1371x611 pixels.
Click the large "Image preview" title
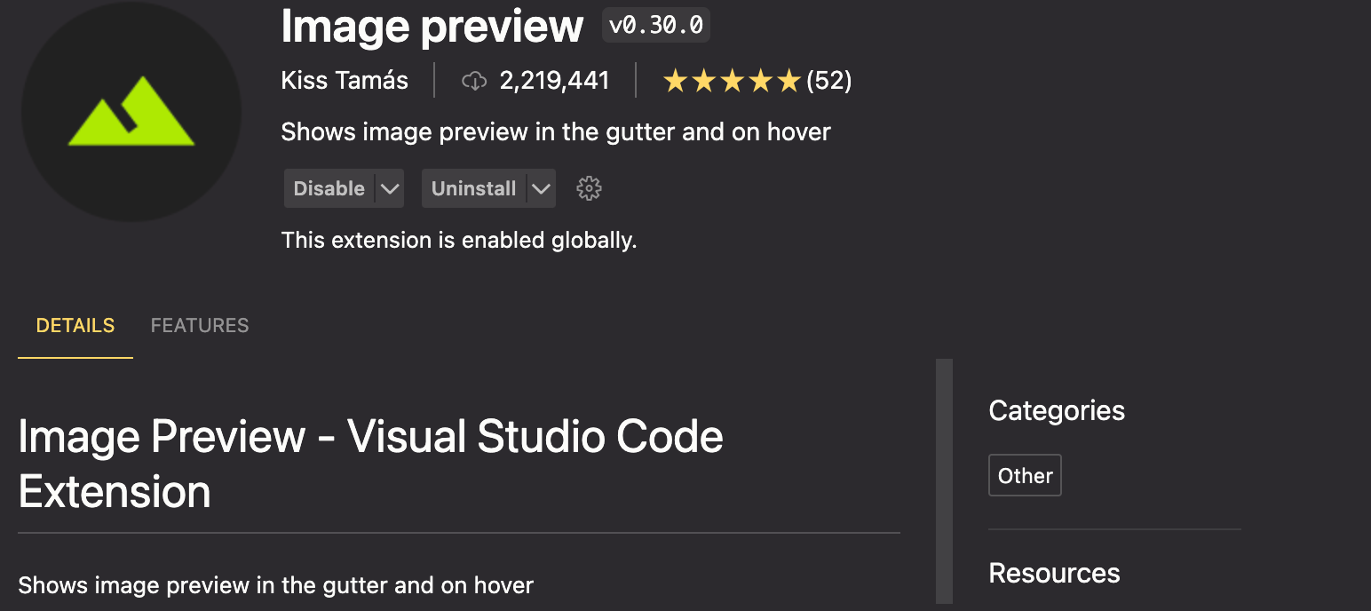coord(432,27)
